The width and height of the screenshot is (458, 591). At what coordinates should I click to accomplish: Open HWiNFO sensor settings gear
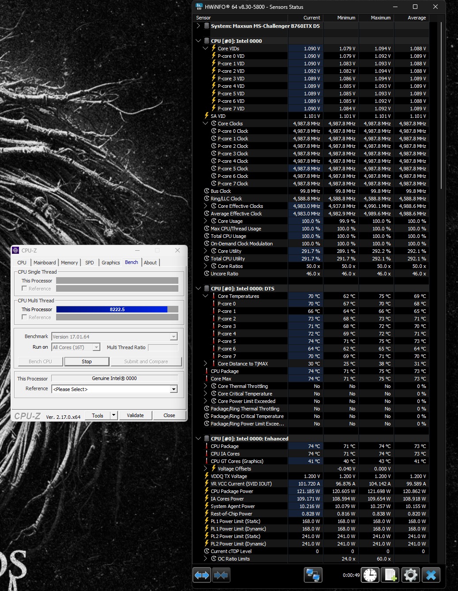410,575
